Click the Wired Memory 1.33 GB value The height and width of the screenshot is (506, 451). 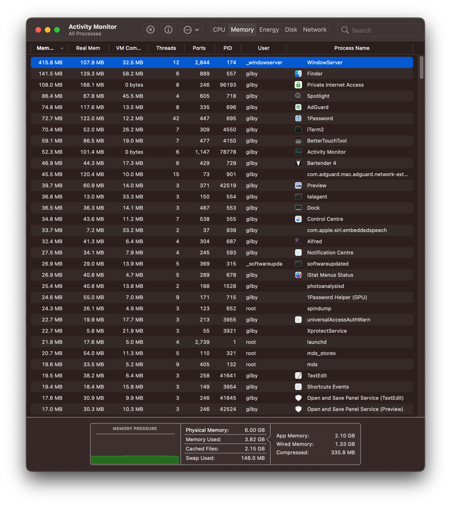point(345,444)
